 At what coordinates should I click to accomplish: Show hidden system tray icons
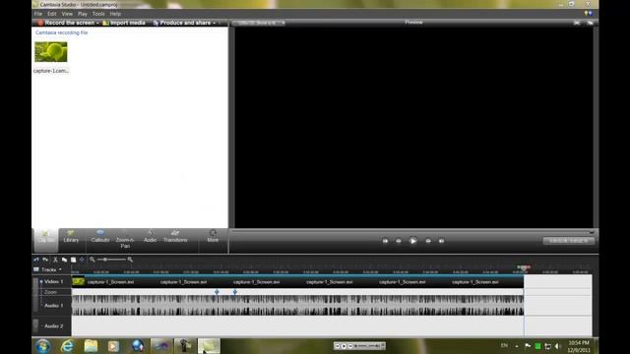tap(517, 346)
